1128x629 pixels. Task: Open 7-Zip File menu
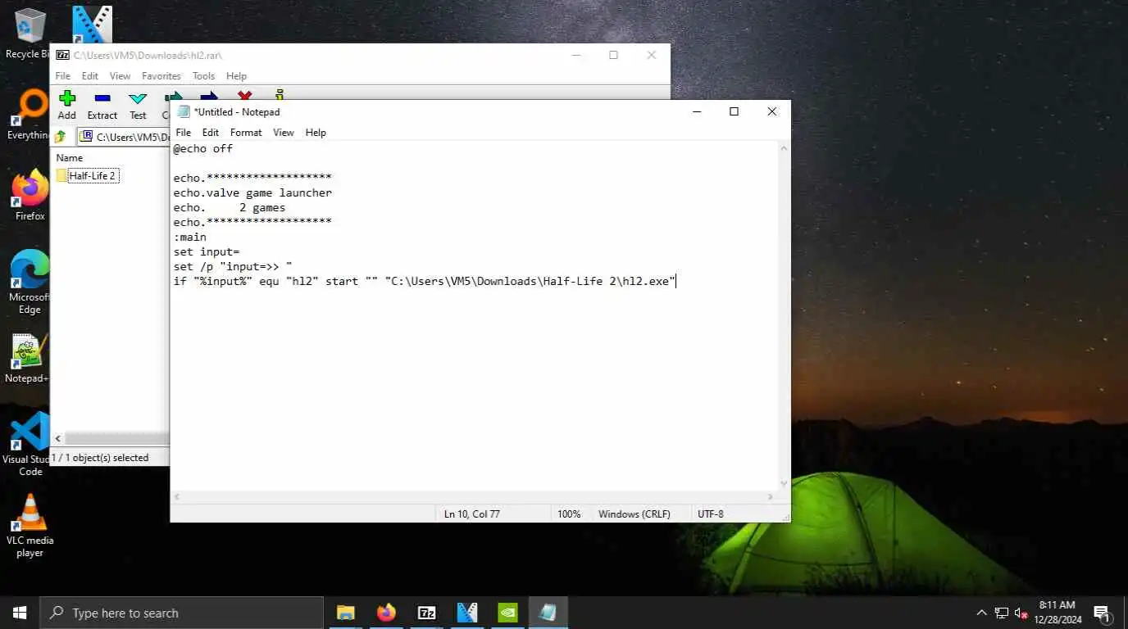(63, 75)
